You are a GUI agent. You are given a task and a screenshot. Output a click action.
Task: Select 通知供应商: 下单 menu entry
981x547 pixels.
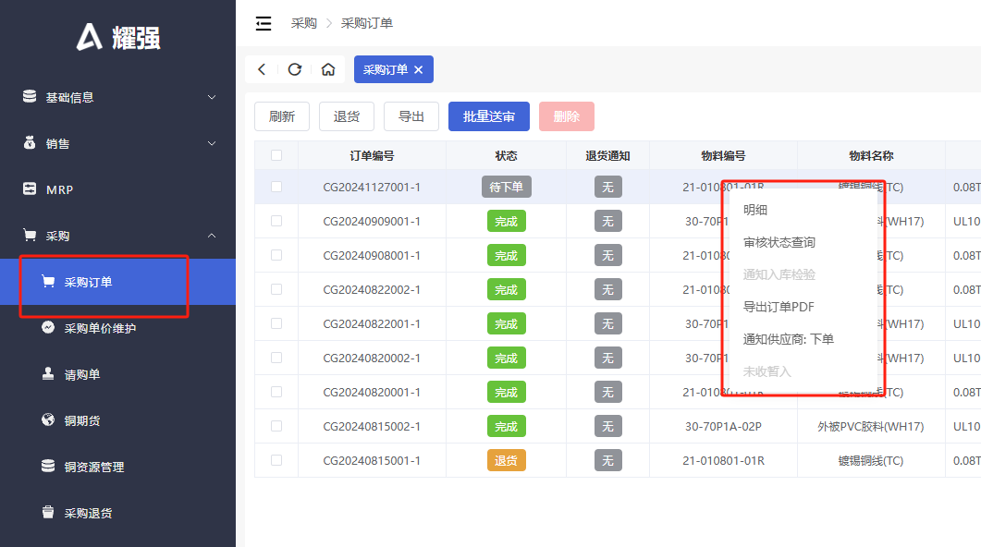point(789,339)
